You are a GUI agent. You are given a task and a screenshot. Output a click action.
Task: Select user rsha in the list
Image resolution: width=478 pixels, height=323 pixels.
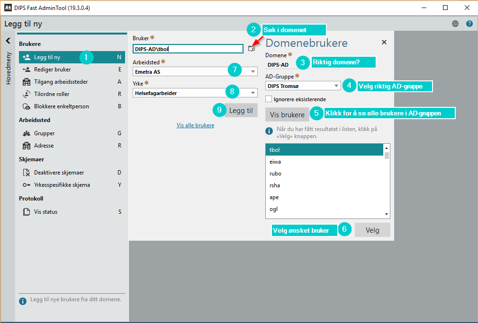click(325, 185)
